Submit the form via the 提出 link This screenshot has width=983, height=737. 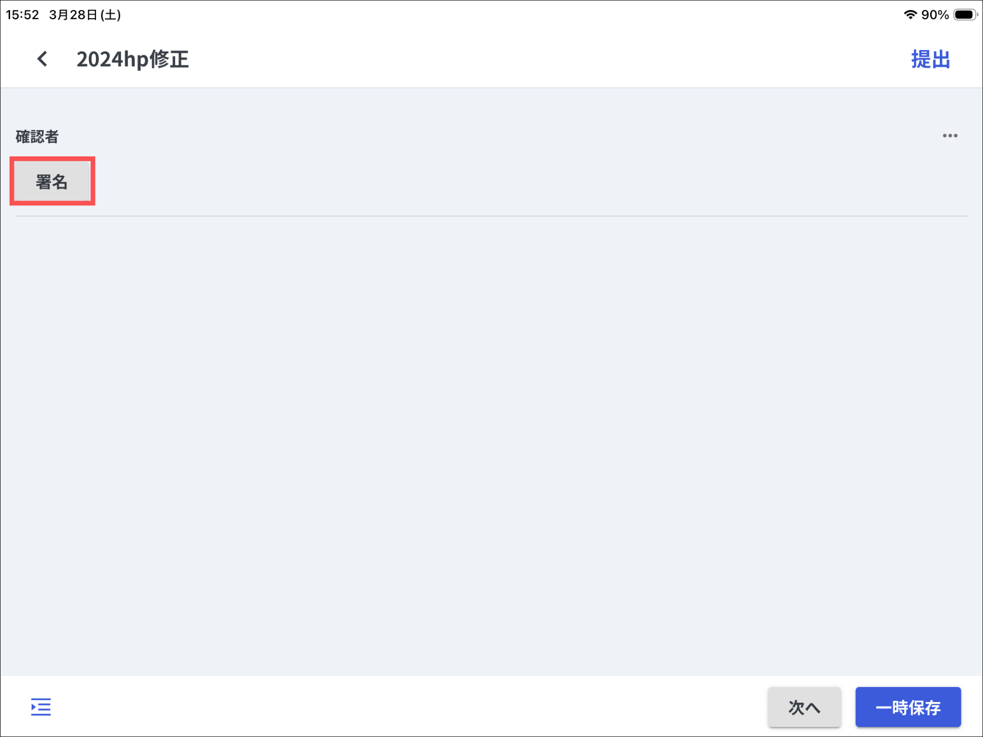[x=930, y=59]
